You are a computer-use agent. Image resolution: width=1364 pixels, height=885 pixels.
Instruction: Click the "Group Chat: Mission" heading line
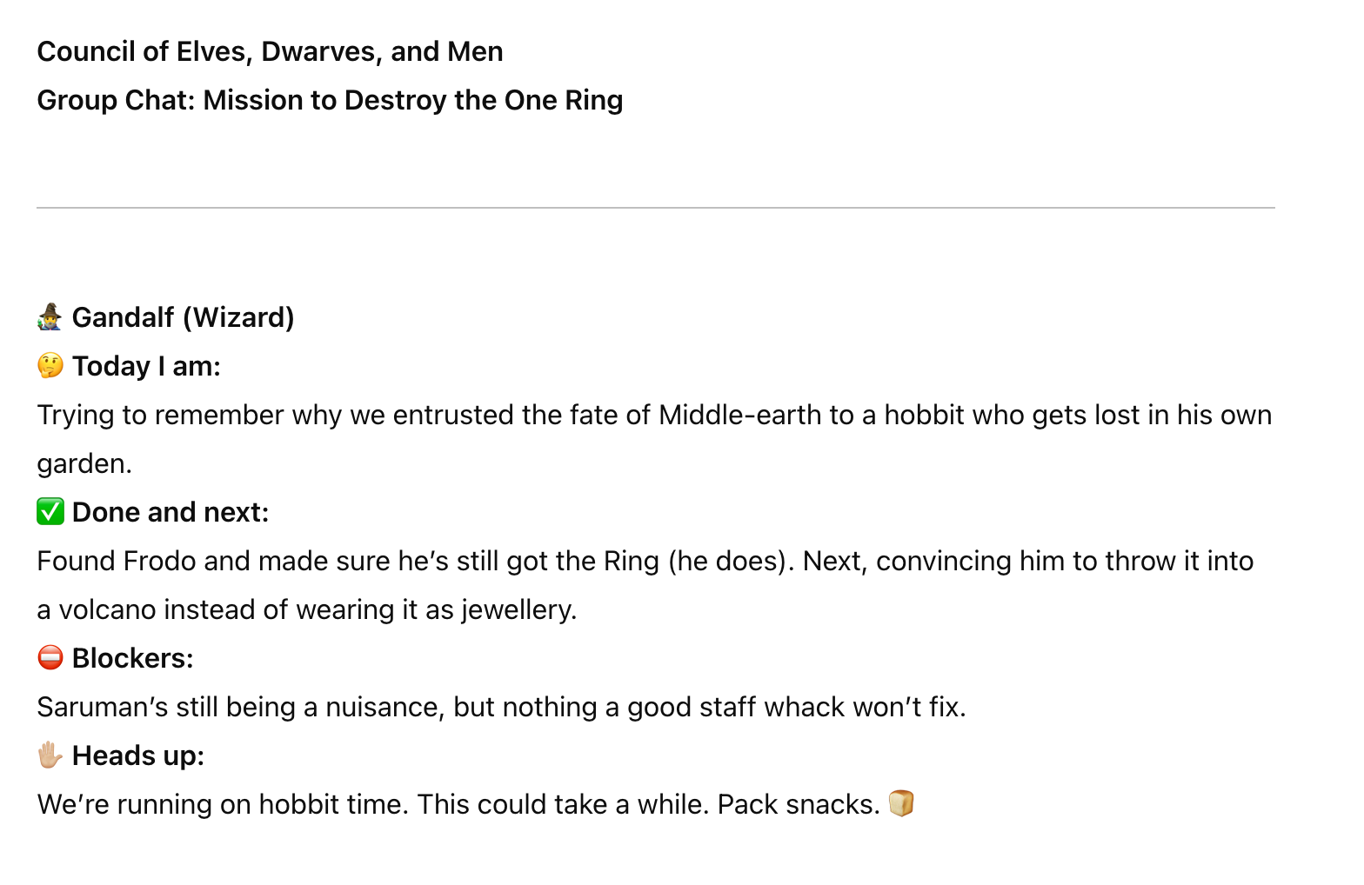pyautogui.click(x=330, y=100)
